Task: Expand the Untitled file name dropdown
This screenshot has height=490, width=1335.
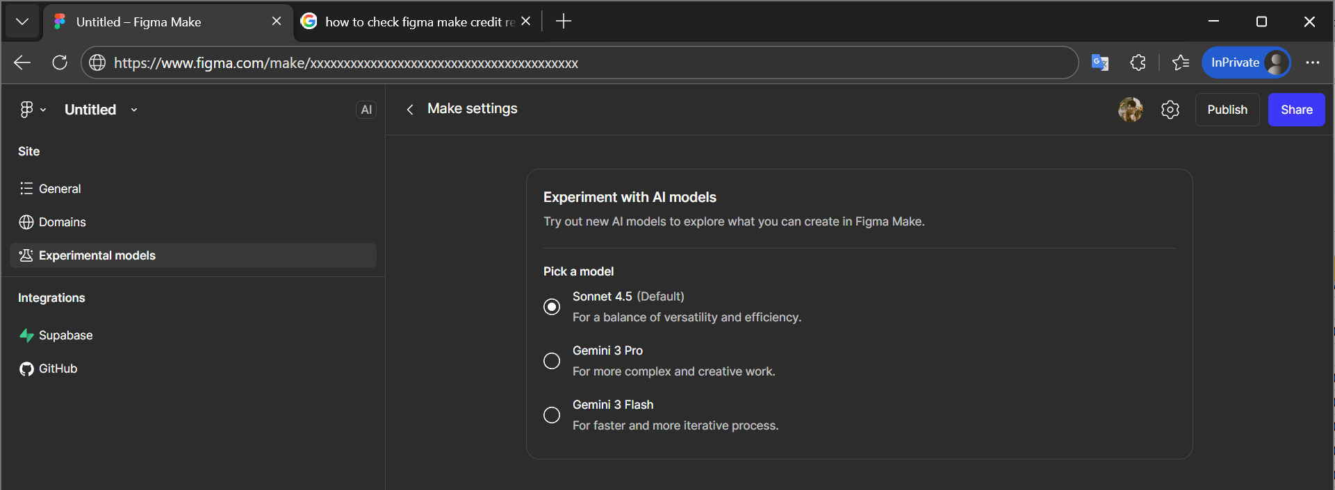Action: point(134,110)
